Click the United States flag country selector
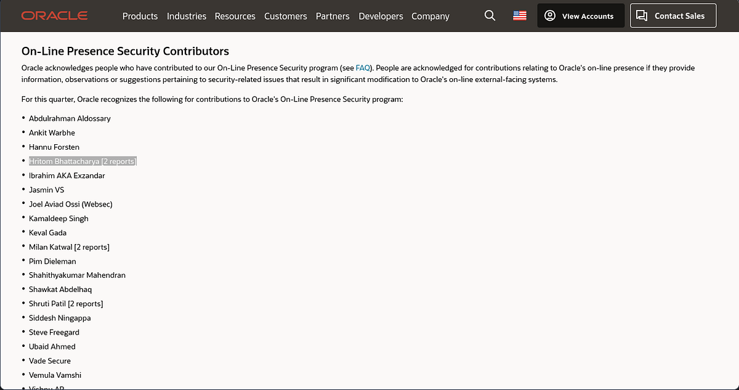The height and width of the screenshot is (390, 739). tap(519, 15)
